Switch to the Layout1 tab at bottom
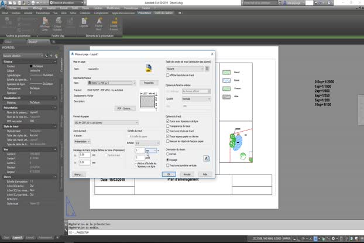This screenshot has height=243, width=364. (18, 237)
